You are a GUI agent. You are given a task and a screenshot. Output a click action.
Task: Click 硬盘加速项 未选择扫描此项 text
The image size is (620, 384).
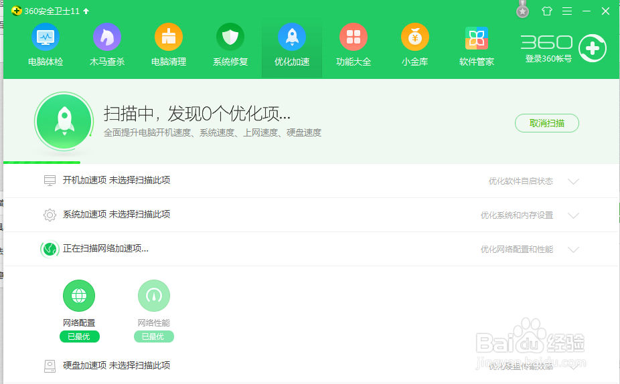pos(117,365)
